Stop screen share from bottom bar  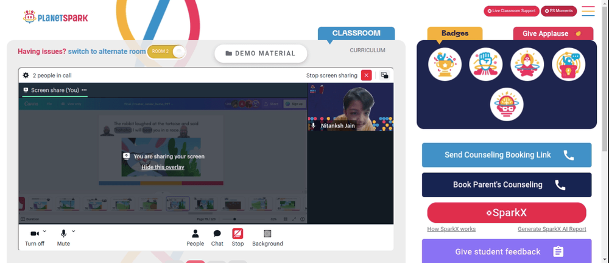click(x=238, y=238)
